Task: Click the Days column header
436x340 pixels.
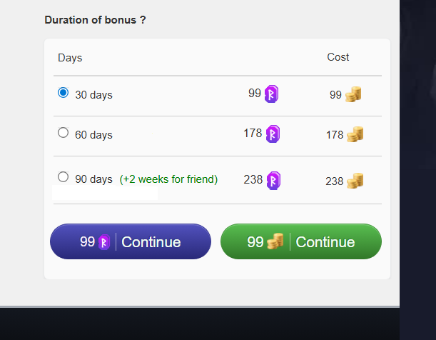Action: point(70,58)
